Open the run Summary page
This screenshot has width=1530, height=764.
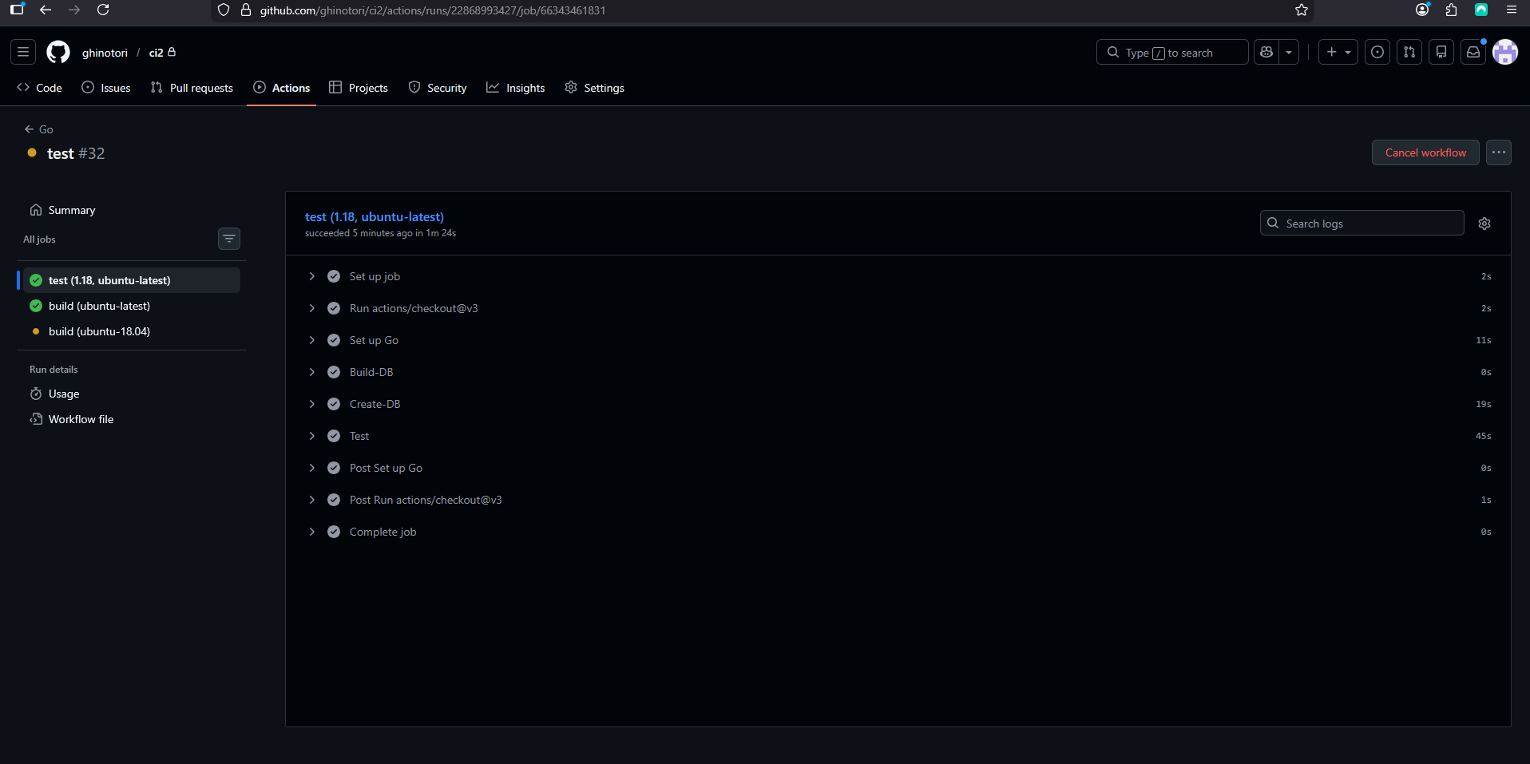click(132, 210)
